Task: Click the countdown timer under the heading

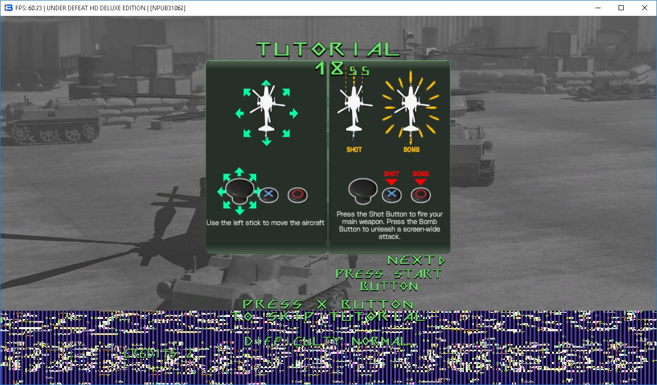Action: coord(341,69)
